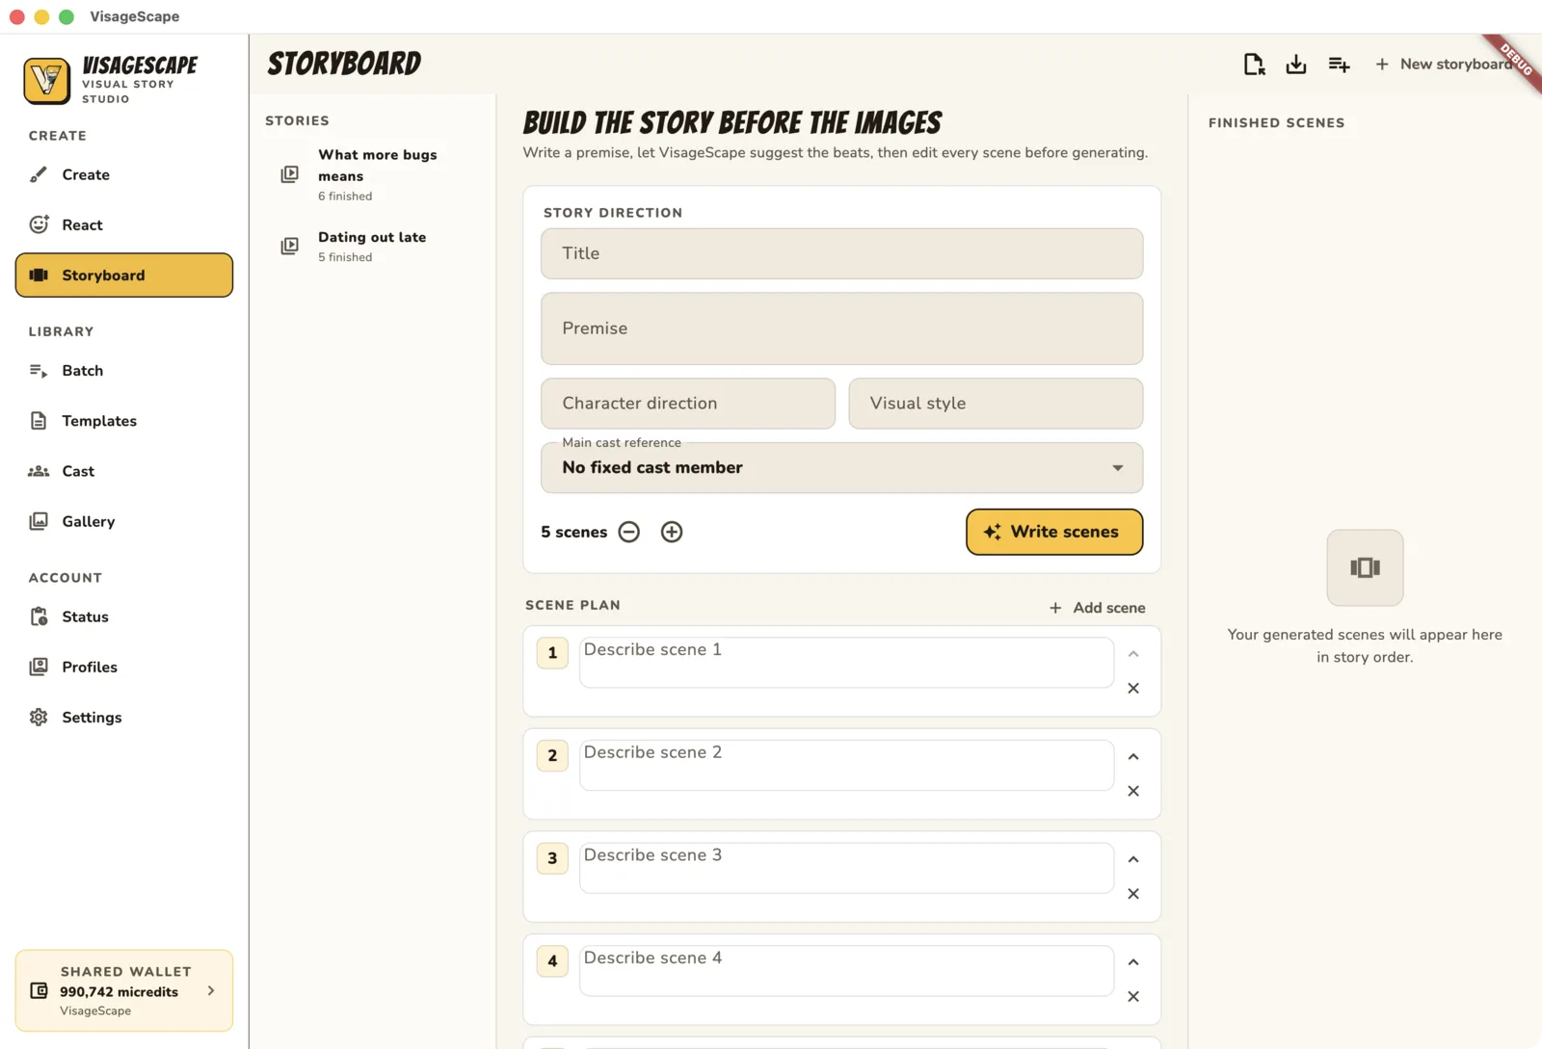Click the Describe scene 3 text box
The width and height of the screenshot is (1542, 1049).
click(x=846, y=868)
